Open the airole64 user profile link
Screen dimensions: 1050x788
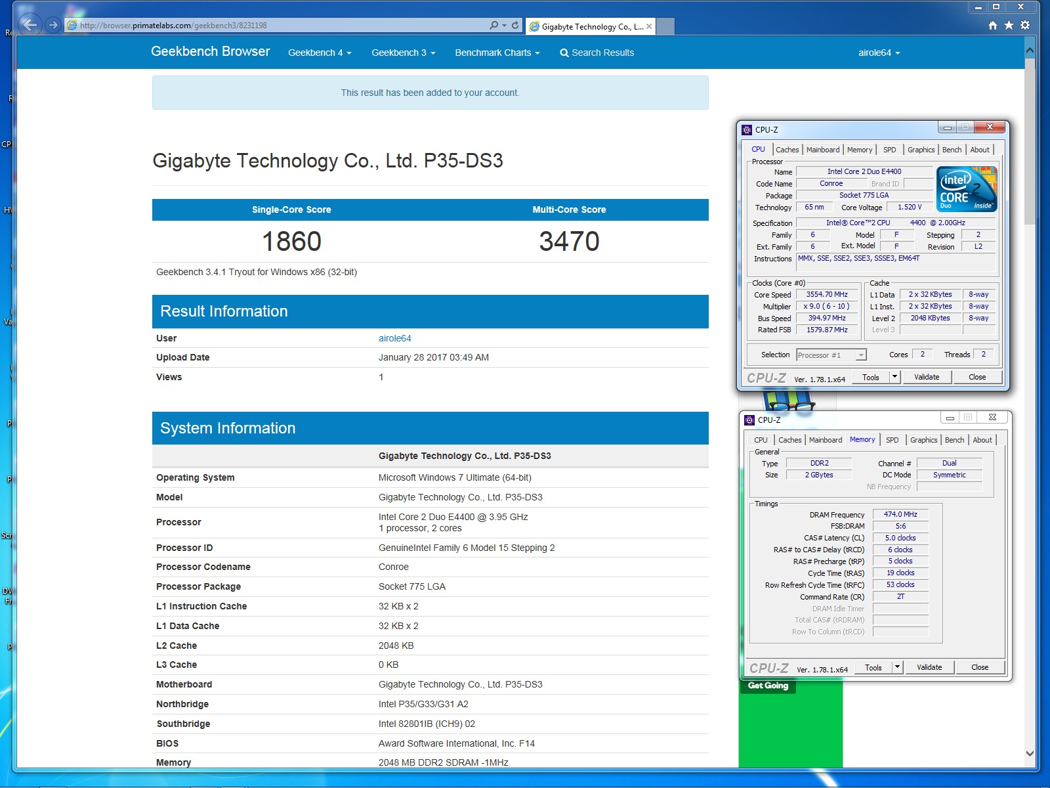pos(394,338)
